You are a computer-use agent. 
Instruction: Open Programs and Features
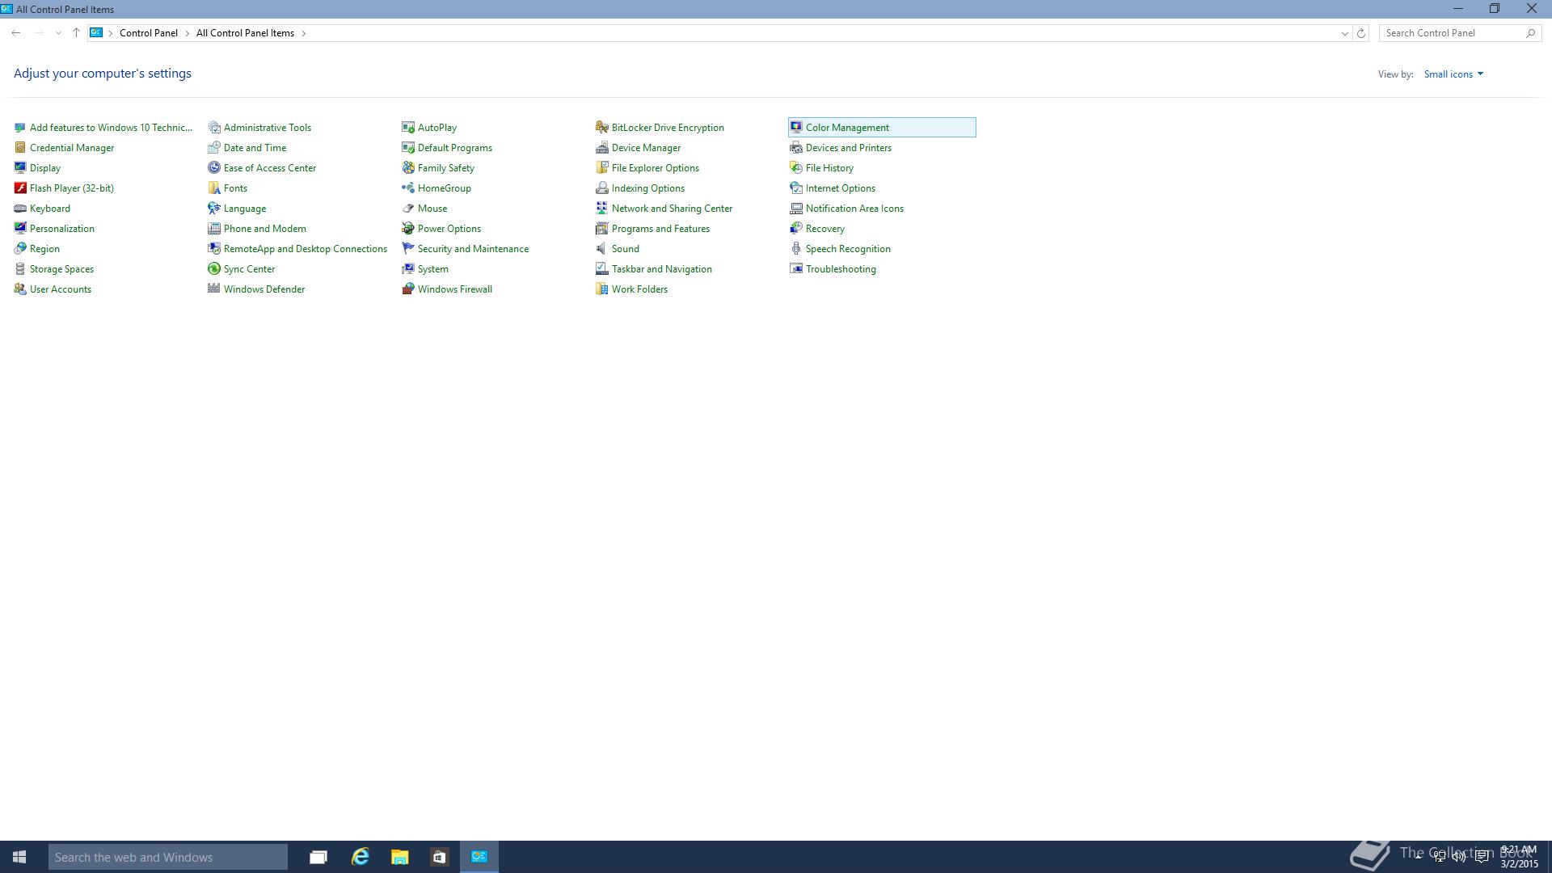[660, 229]
